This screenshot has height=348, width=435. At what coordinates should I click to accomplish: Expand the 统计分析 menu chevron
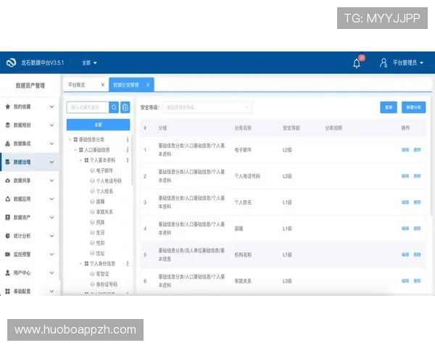pos(52,236)
